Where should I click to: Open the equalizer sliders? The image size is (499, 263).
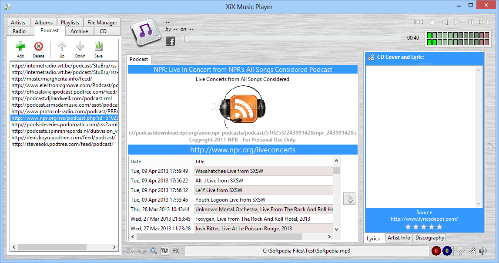[x=164, y=251]
